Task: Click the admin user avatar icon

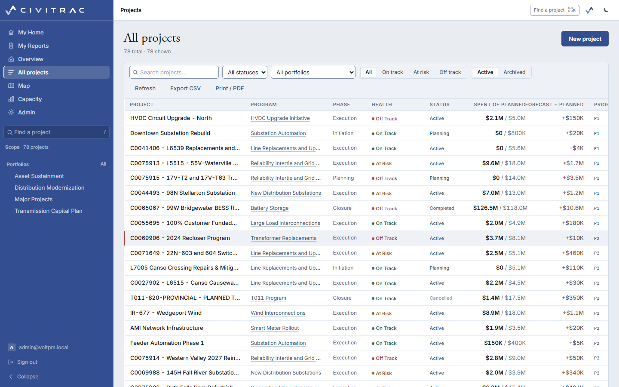Action: (x=12, y=347)
